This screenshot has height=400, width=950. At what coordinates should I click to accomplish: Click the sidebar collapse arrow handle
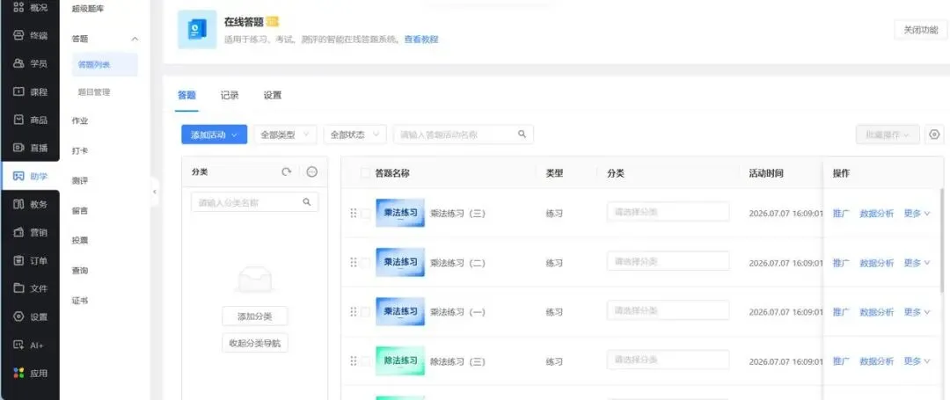[155, 192]
